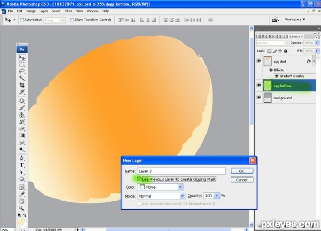The image size is (321, 231).
Task: Select the Type tool
Action: pos(22,165)
